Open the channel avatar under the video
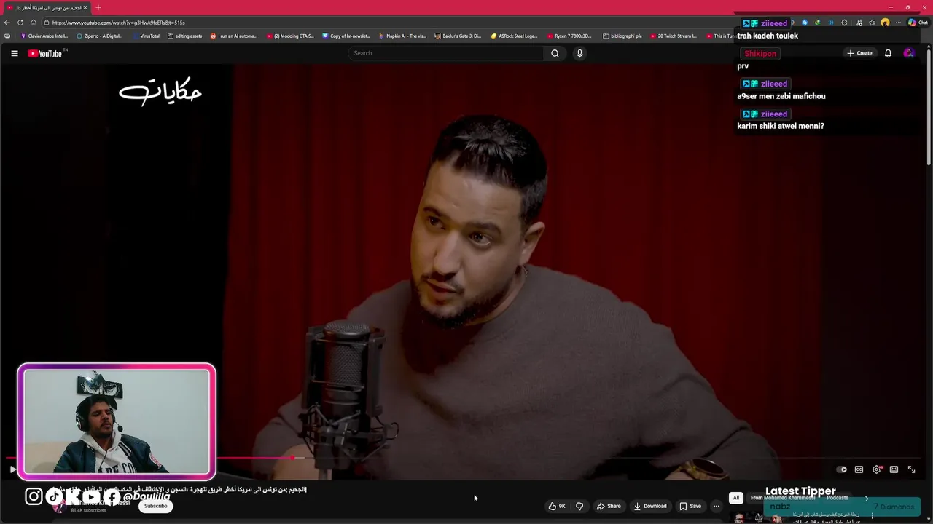 (x=59, y=507)
